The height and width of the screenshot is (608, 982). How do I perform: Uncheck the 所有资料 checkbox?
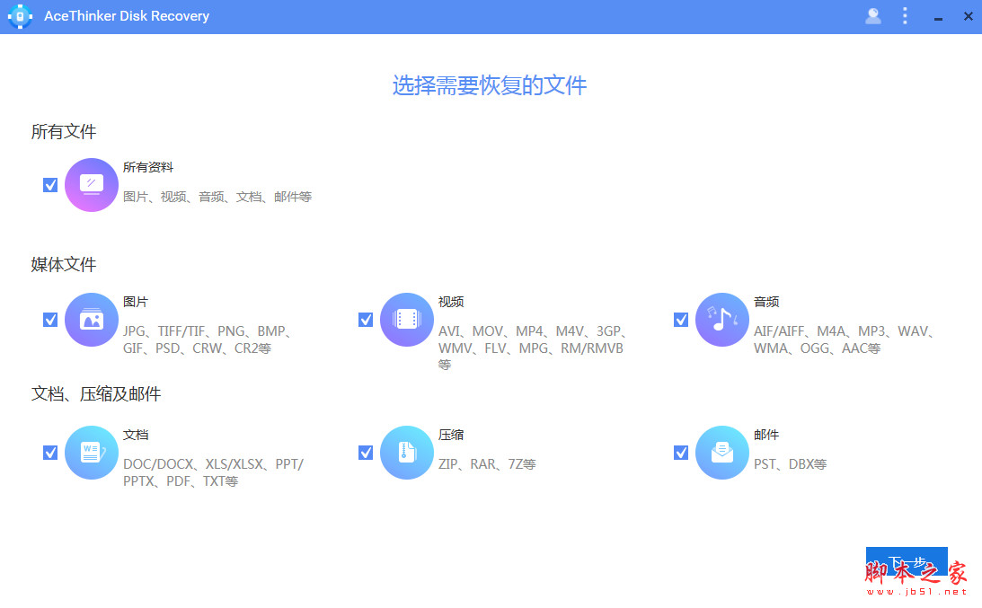click(x=49, y=185)
